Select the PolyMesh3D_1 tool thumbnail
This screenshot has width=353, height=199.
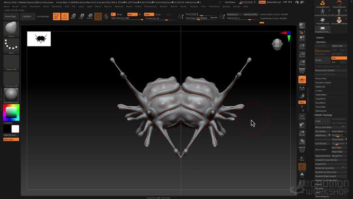323,29
